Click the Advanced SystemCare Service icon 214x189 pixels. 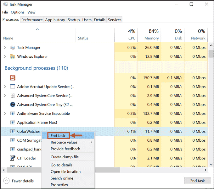[x=13, y=96]
